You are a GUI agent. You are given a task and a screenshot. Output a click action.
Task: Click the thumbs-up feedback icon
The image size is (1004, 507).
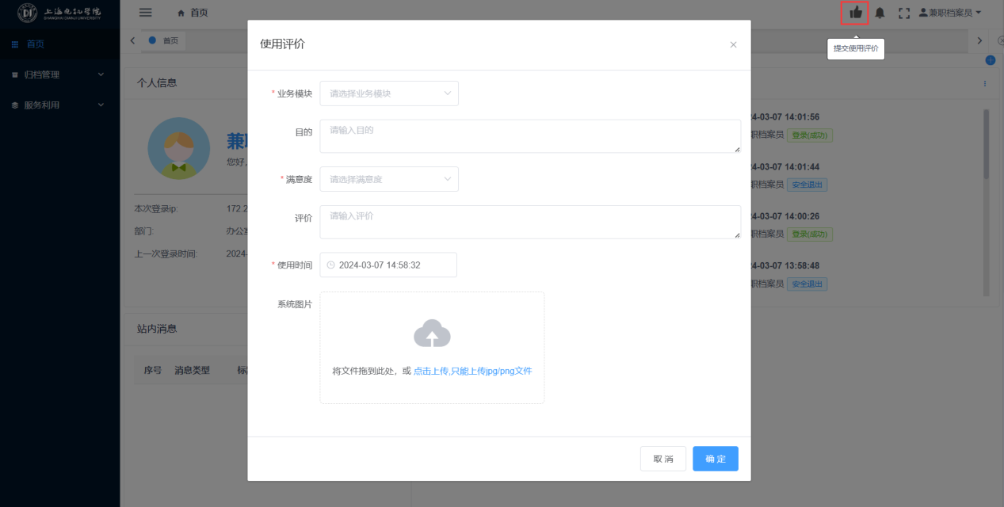pos(855,13)
